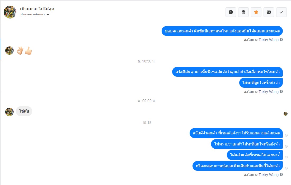Click the thumbs up emoji message
The image size is (291, 185).
29,51
